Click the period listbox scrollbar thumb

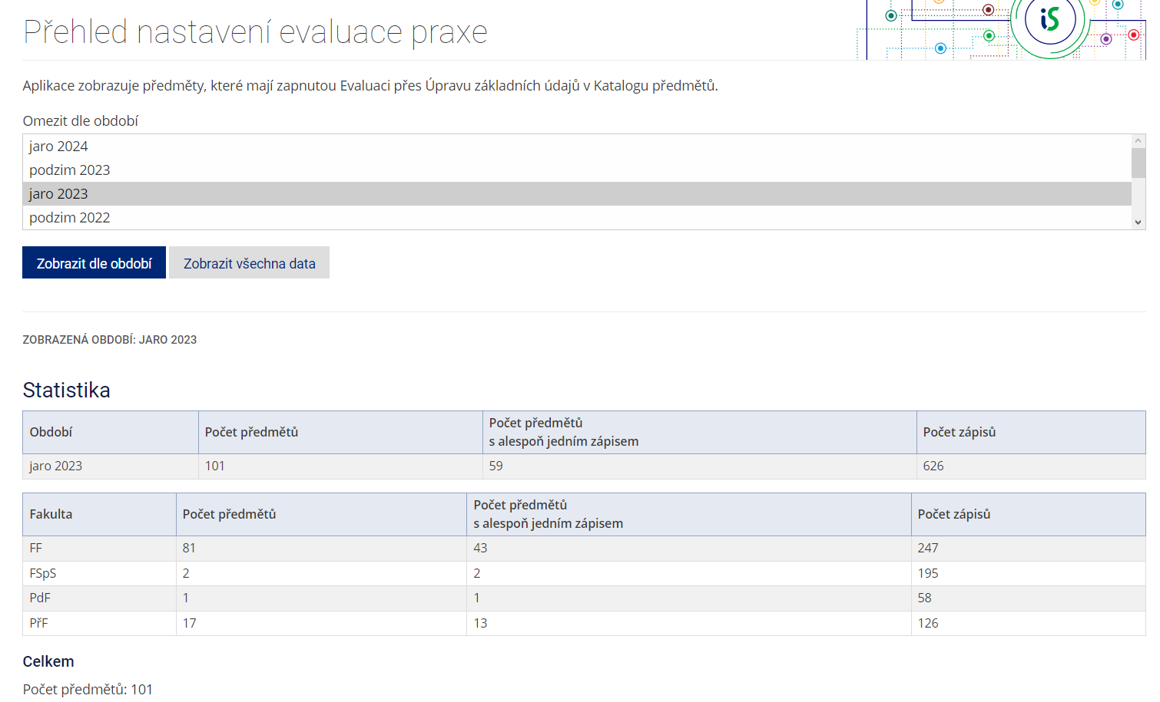(x=1138, y=163)
